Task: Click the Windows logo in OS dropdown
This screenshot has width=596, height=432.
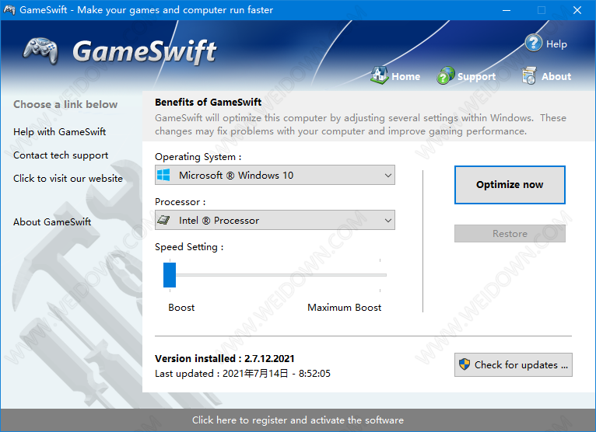Action: coord(163,175)
